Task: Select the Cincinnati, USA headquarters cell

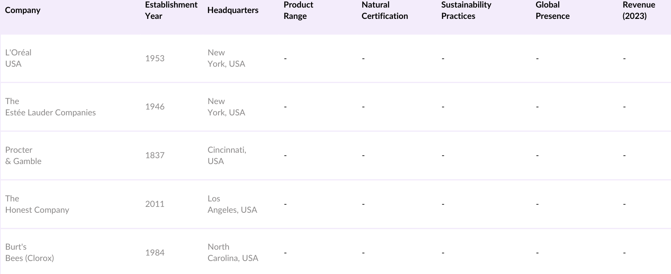Action: (227, 156)
